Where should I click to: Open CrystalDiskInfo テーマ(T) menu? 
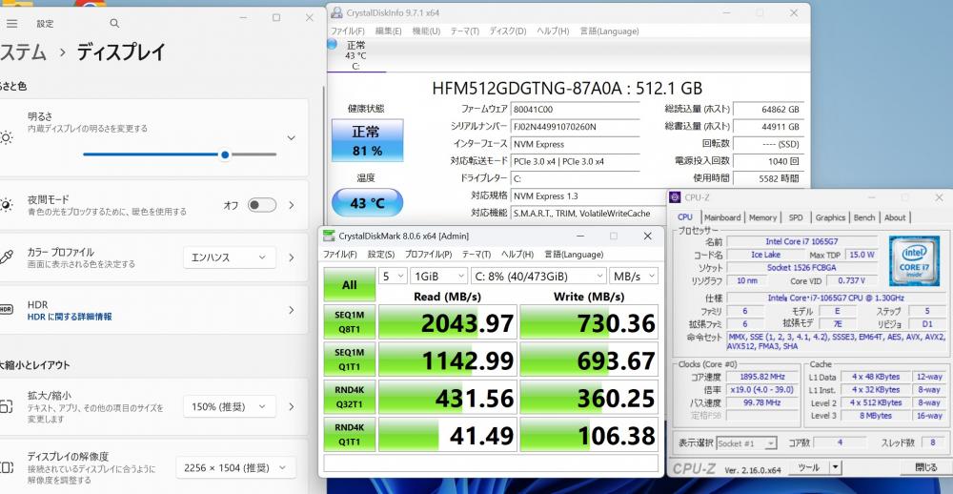464,31
